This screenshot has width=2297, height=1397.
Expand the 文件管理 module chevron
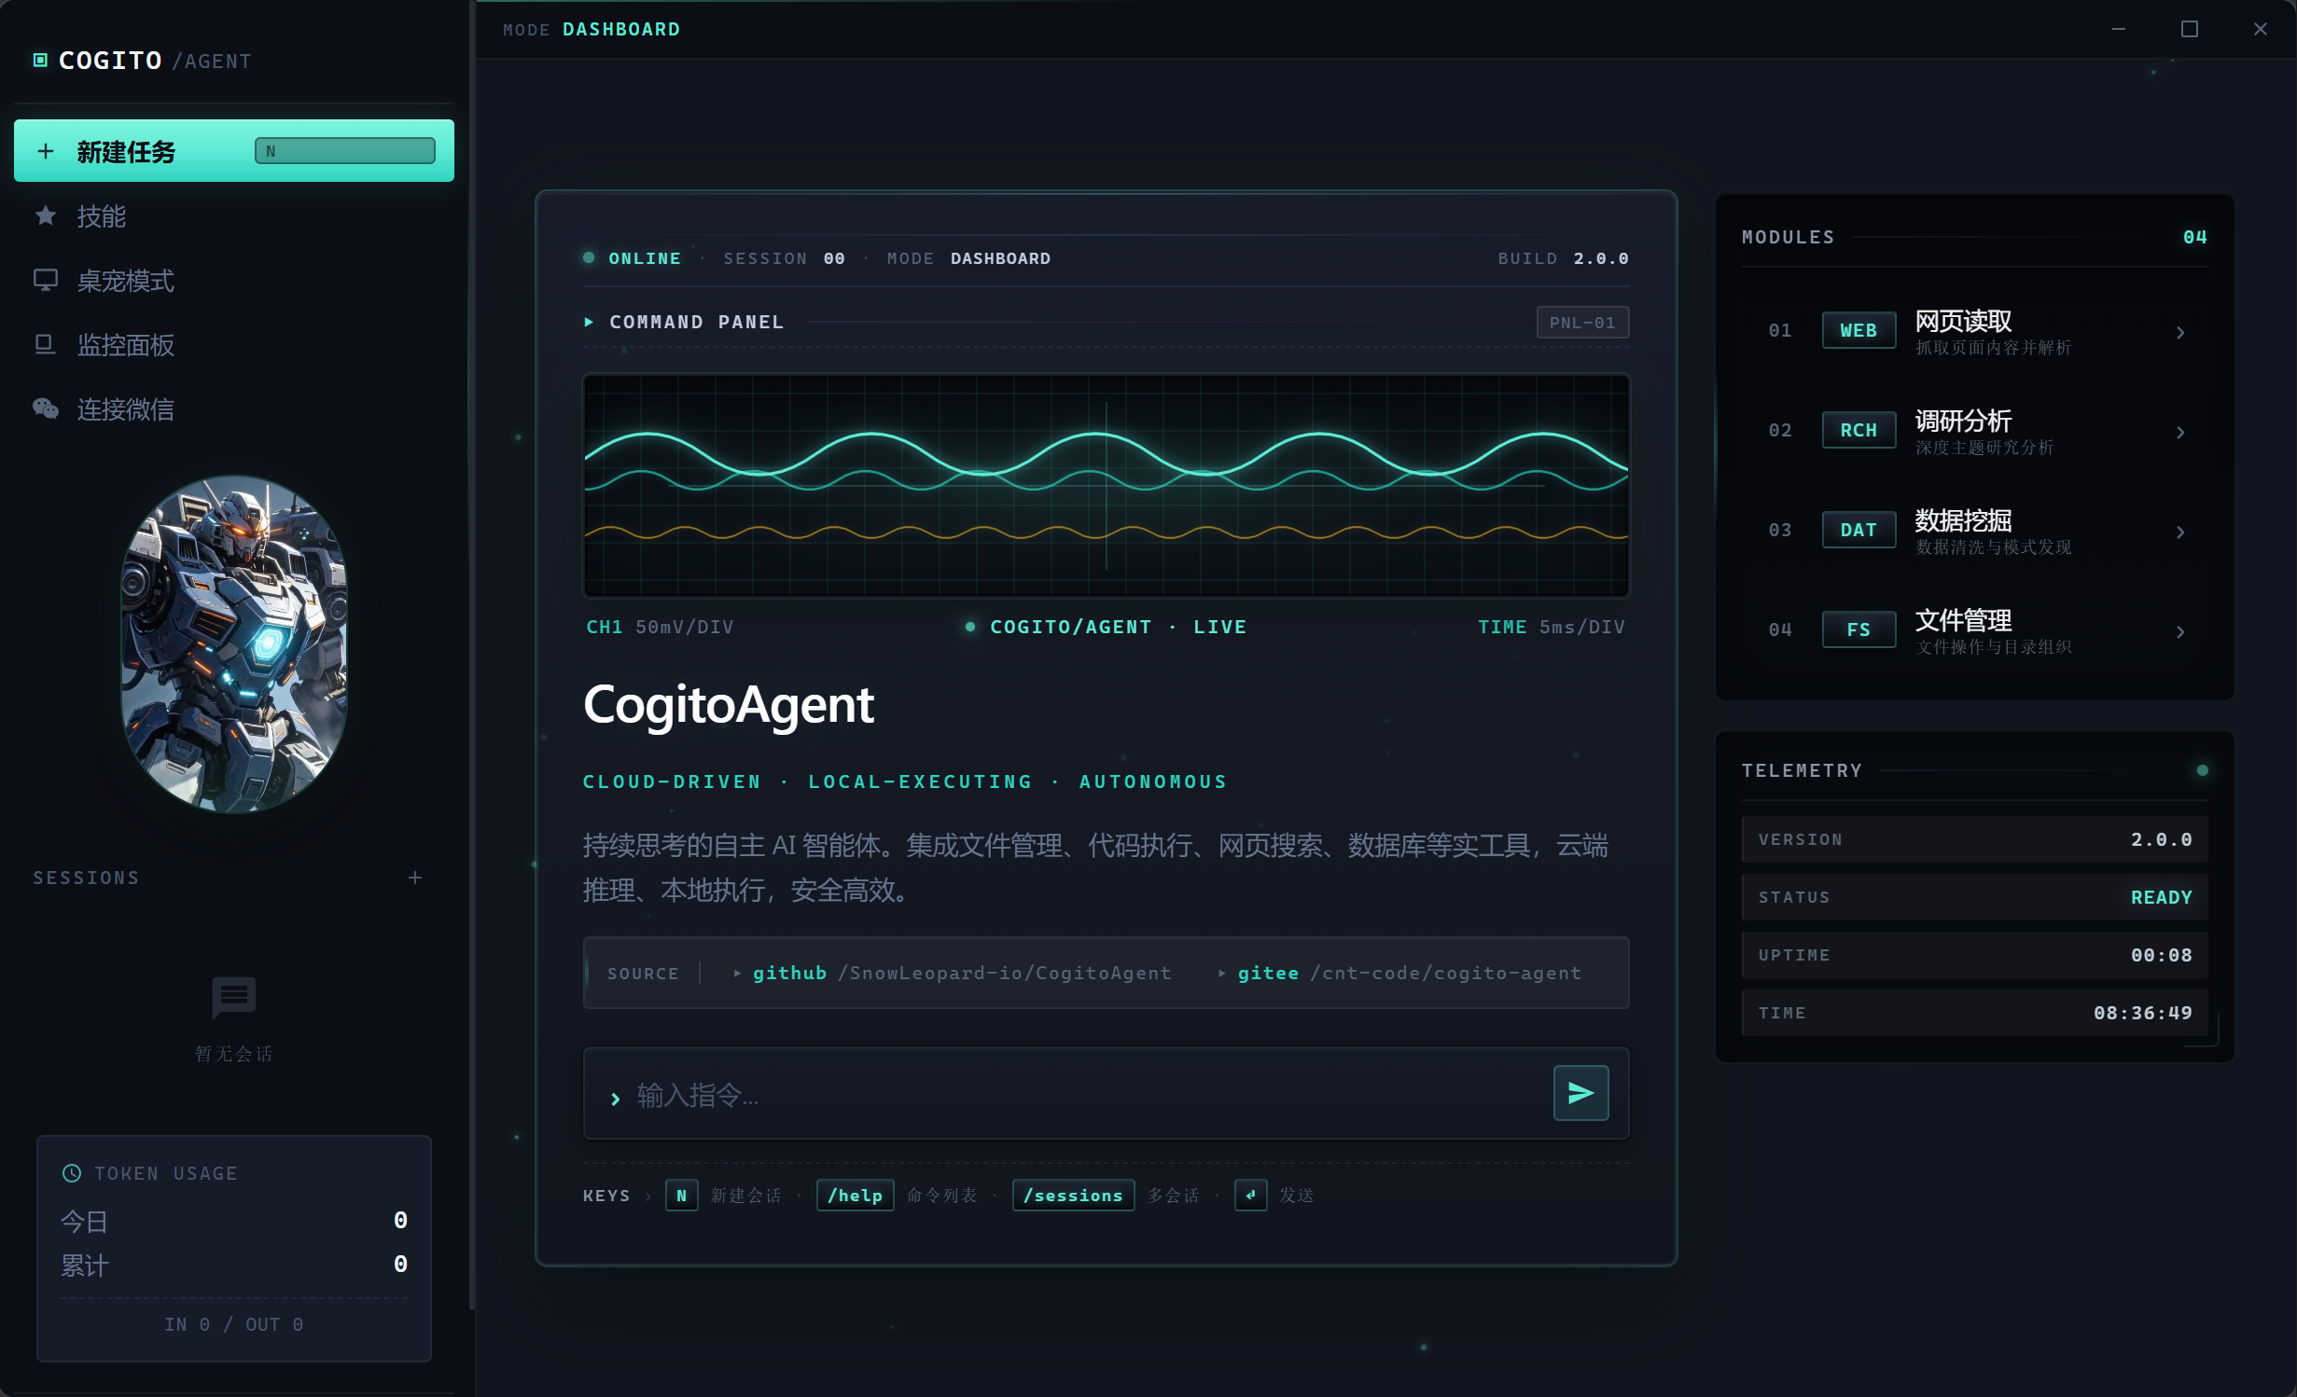pyautogui.click(x=2180, y=631)
